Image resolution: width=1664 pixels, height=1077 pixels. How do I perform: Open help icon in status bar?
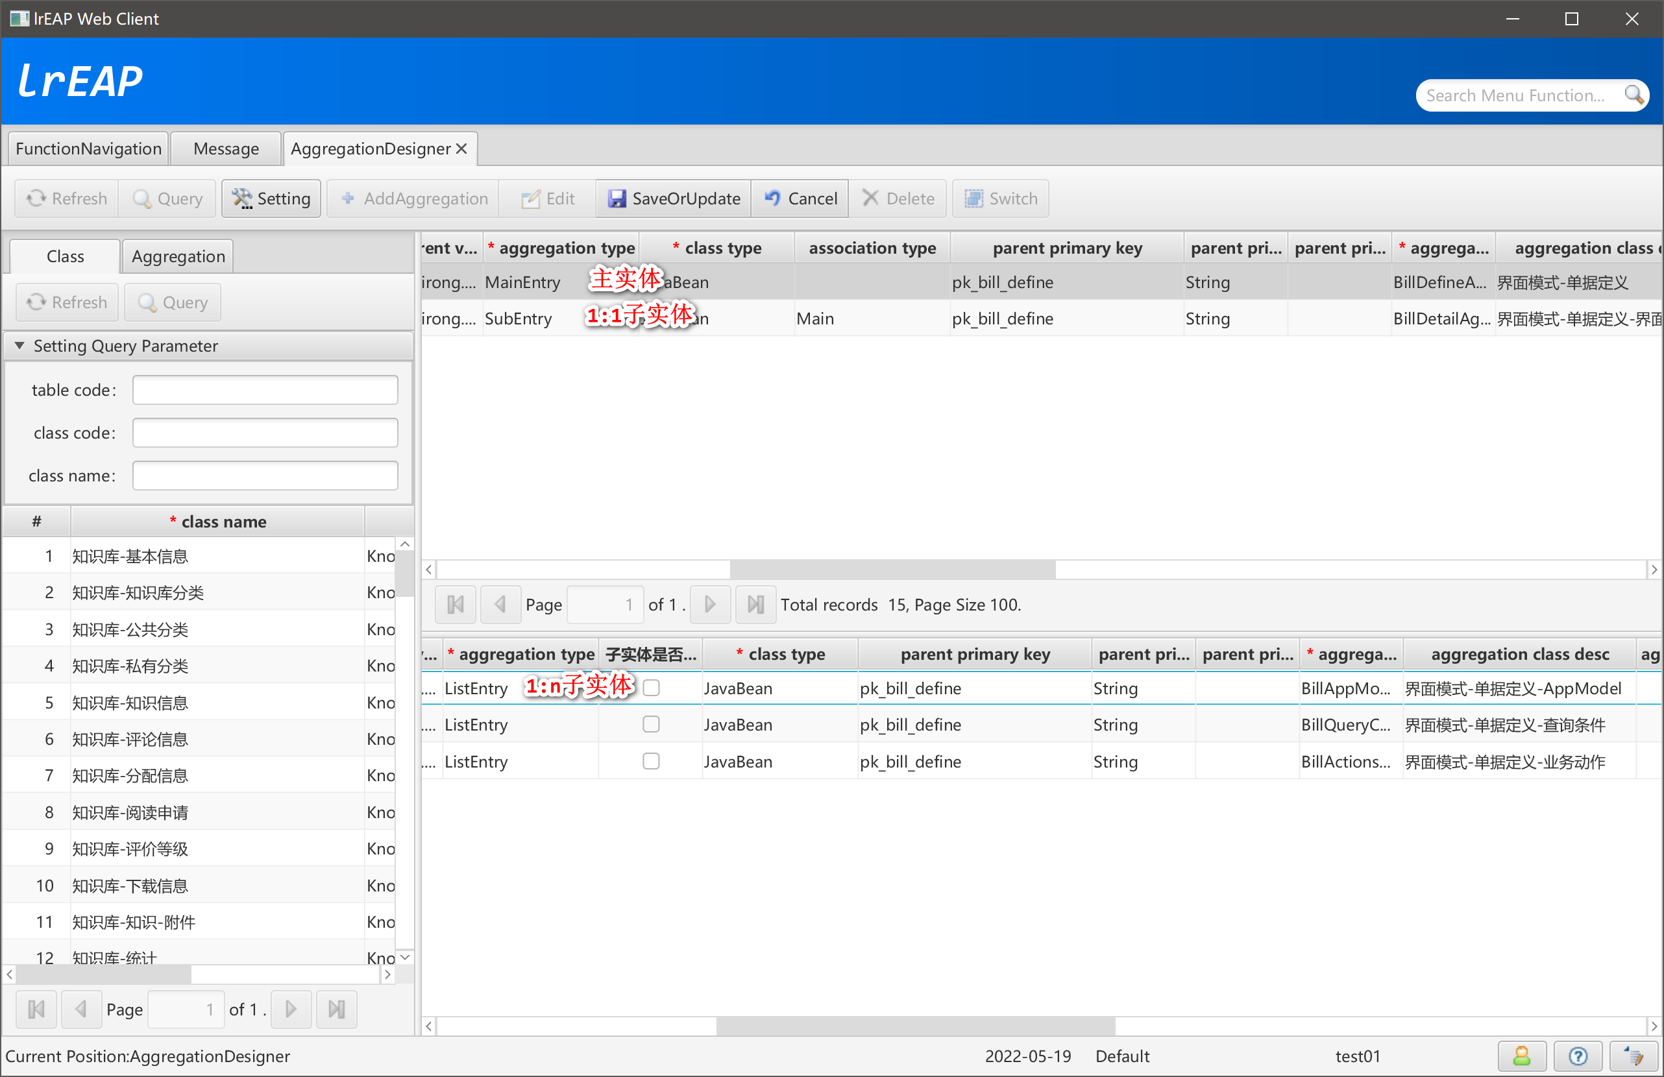coord(1577,1056)
